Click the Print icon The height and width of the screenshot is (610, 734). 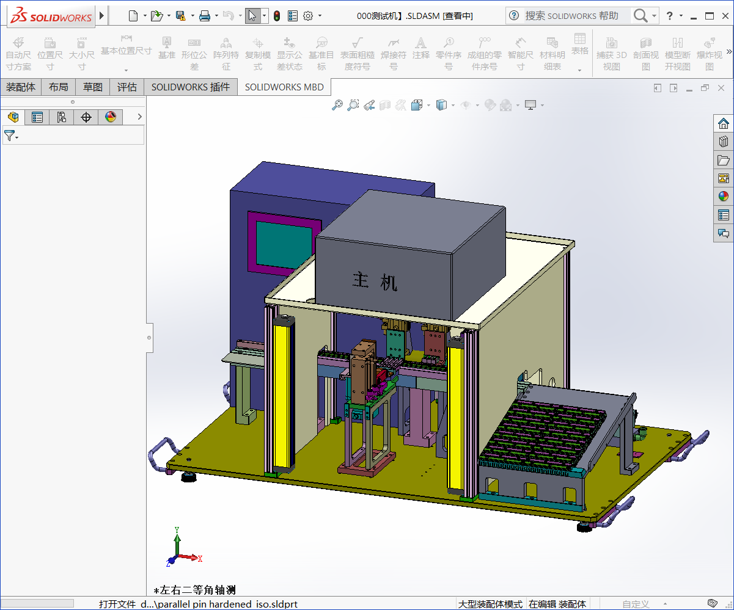[x=205, y=16]
